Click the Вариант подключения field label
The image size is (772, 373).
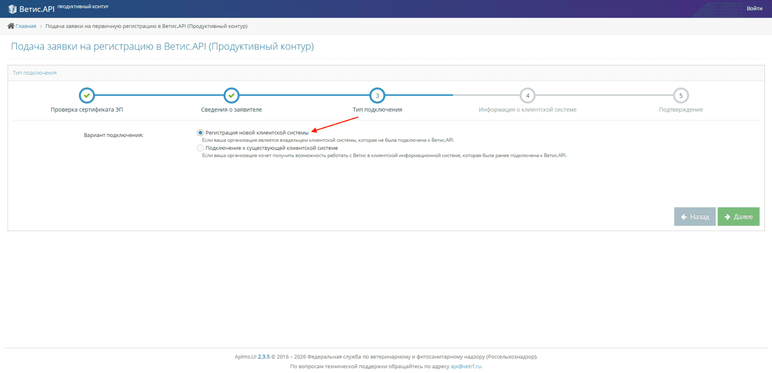click(x=114, y=135)
